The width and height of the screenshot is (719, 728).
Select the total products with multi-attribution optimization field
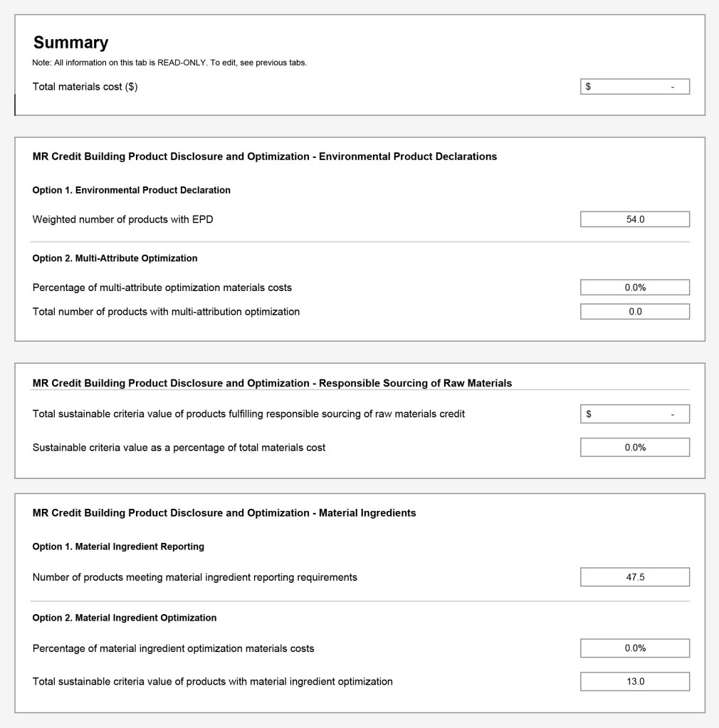[x=635, y=312]
